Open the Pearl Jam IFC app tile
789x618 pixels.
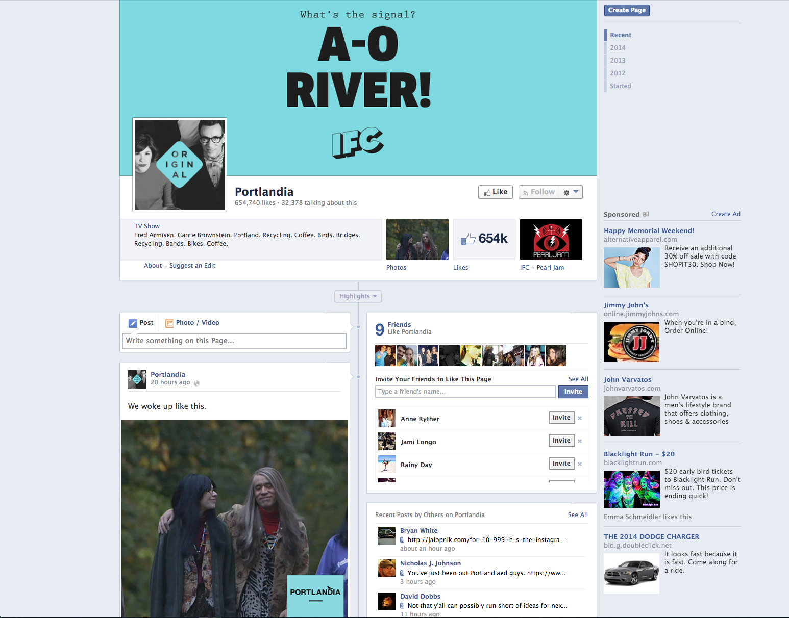[x=551, y=239]
